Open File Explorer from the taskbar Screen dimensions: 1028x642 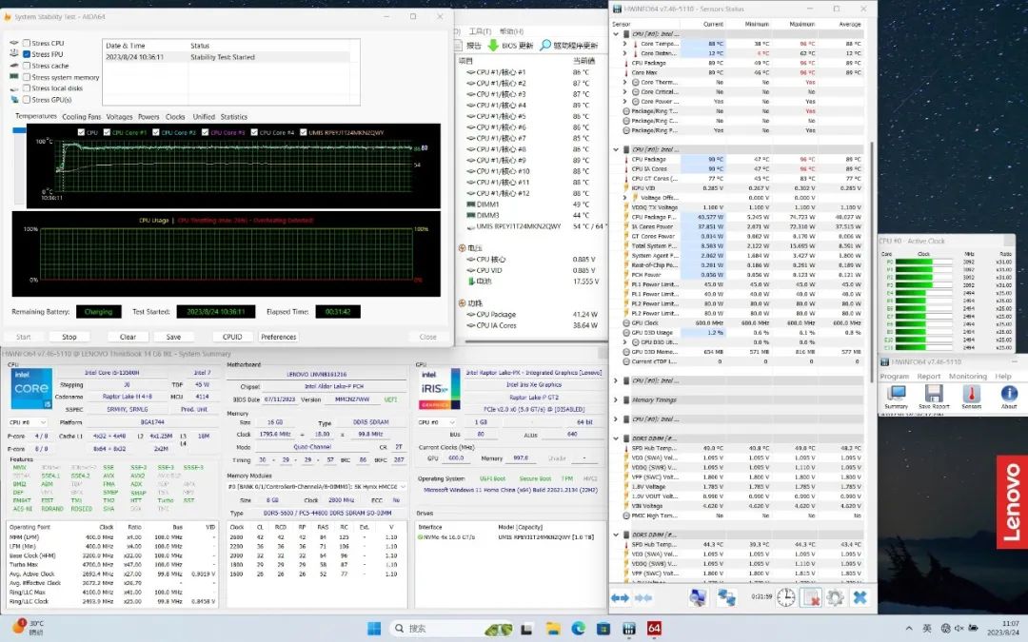pos(552,629)
